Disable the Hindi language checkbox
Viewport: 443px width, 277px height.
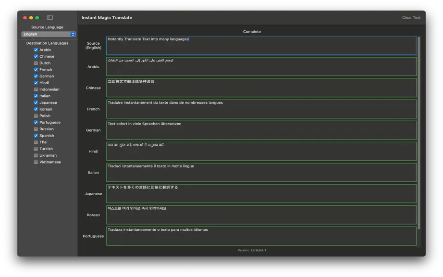pos(36,83)
